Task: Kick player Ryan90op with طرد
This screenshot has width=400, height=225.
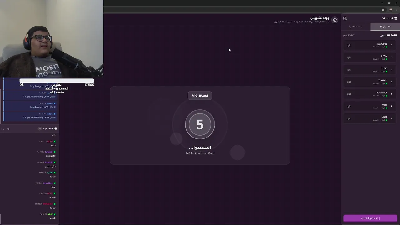Action: (349, 45)
